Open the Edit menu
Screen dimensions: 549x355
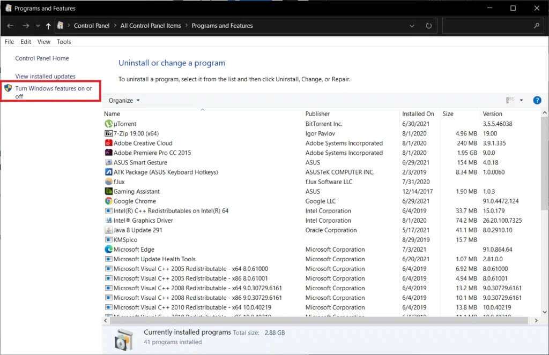[x=26, y=42]
